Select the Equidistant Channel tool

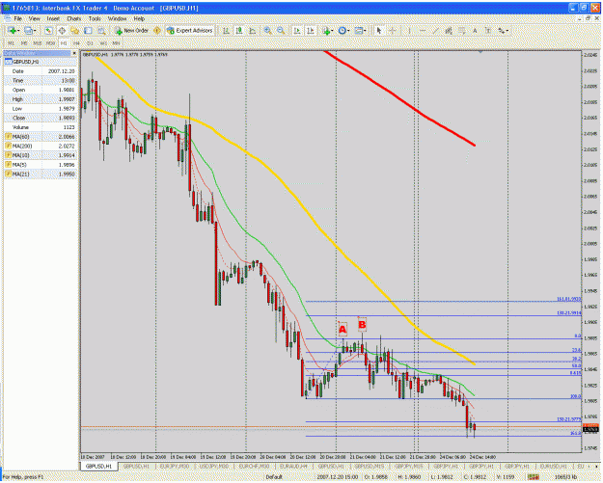pos(449,31)
